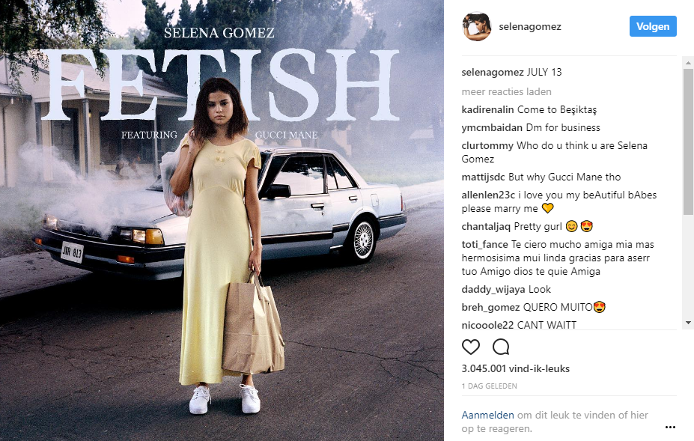
Task: Click the comment speech bubble icon
Action: coord(501,347)
